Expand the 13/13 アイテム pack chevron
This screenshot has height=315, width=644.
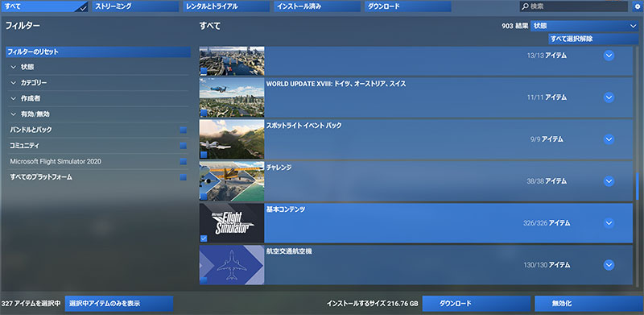(x=609, y=56)
